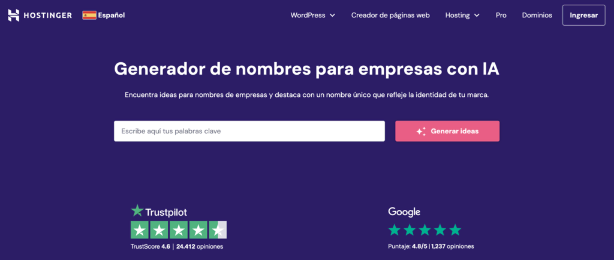This screenshot has height=260, width=614.
Task: Click the fifth Google rating star
Action: (455, 230)
